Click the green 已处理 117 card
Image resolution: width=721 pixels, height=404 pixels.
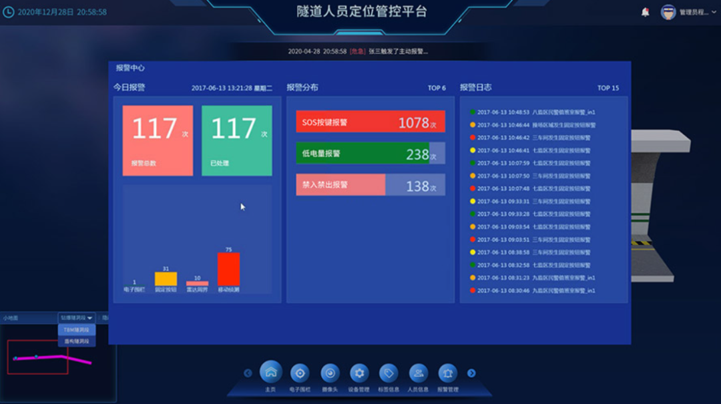237,140
